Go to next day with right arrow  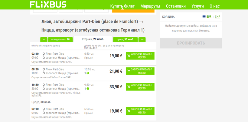pyautogui.click(x=142, y=39)
